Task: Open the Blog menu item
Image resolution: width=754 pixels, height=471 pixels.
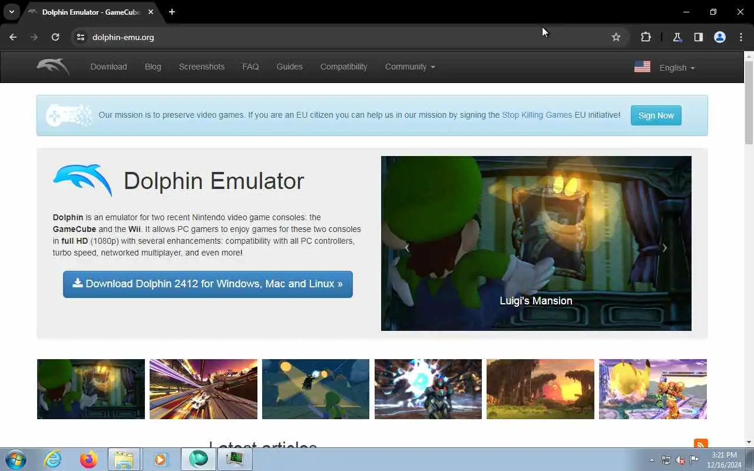Action: click(x=153, y=67)
